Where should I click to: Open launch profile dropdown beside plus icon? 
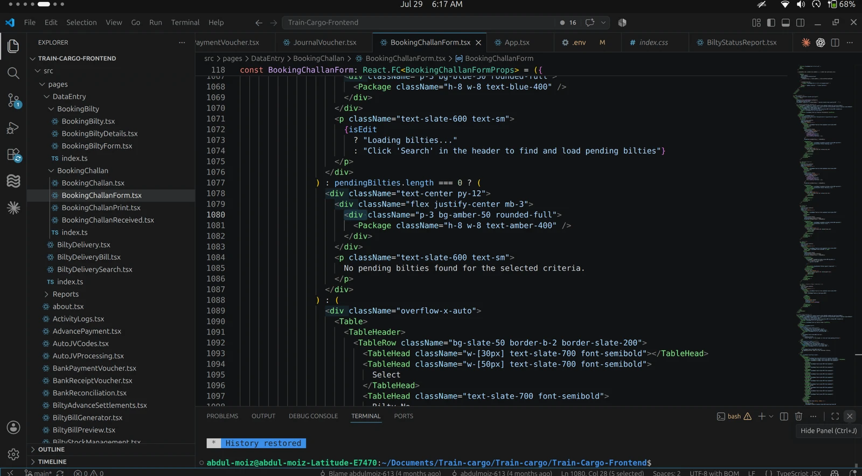point(771,416)
